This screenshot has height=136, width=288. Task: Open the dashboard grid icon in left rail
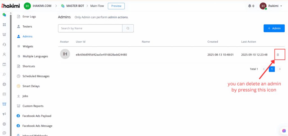pos(4,25)
